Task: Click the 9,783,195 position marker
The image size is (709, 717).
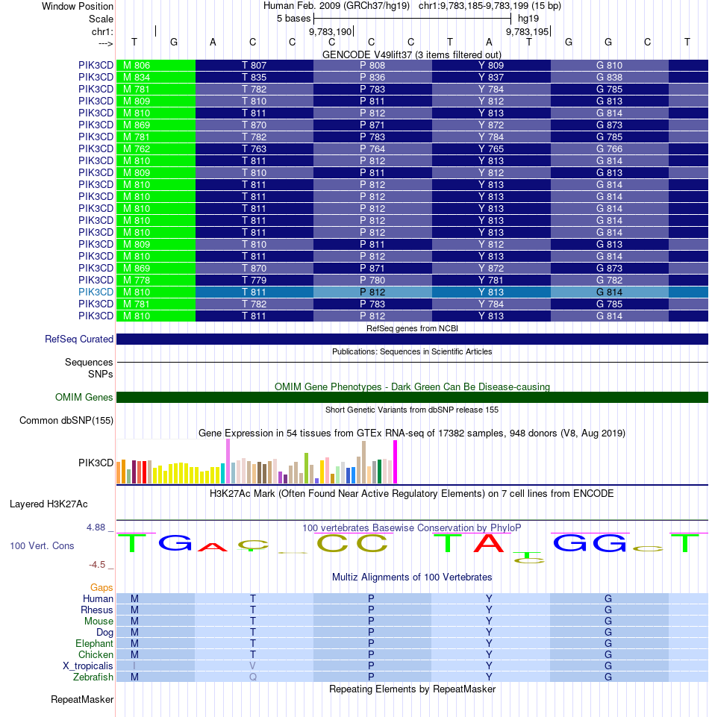Action: click(x=528, y=31)
